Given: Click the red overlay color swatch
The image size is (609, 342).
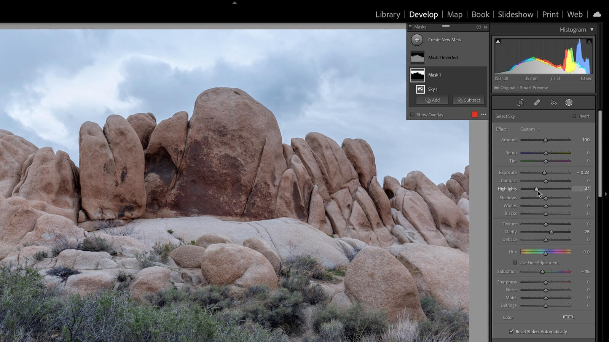Looking at the screenshot, I should click(475, 115).
